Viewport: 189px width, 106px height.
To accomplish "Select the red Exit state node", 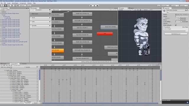I will (x=105, y=34).
